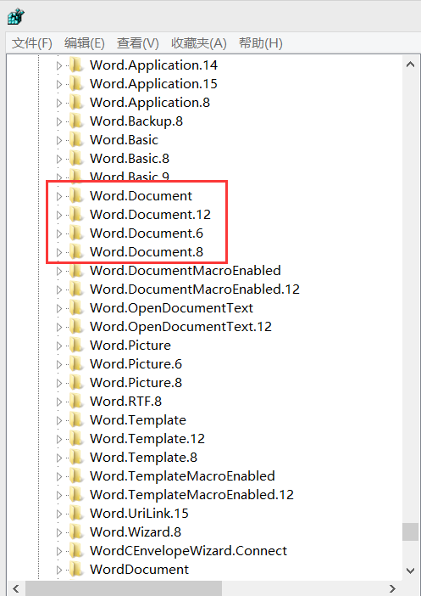Viewport: 421px width, 596px height.
Task: Click folder icon of Word.TemplateMacroEnabled.12
Action: pos(76,494)
